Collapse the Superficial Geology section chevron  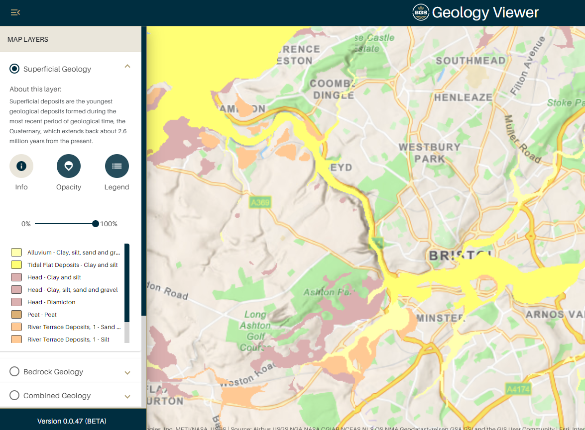pyautogui.click(x=127, y=66)
